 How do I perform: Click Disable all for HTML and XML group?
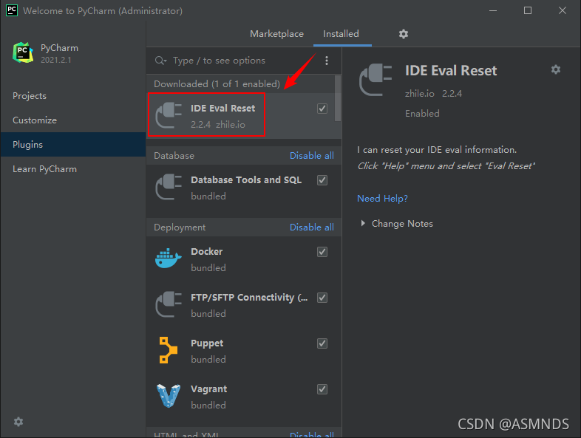coord(312,434)
